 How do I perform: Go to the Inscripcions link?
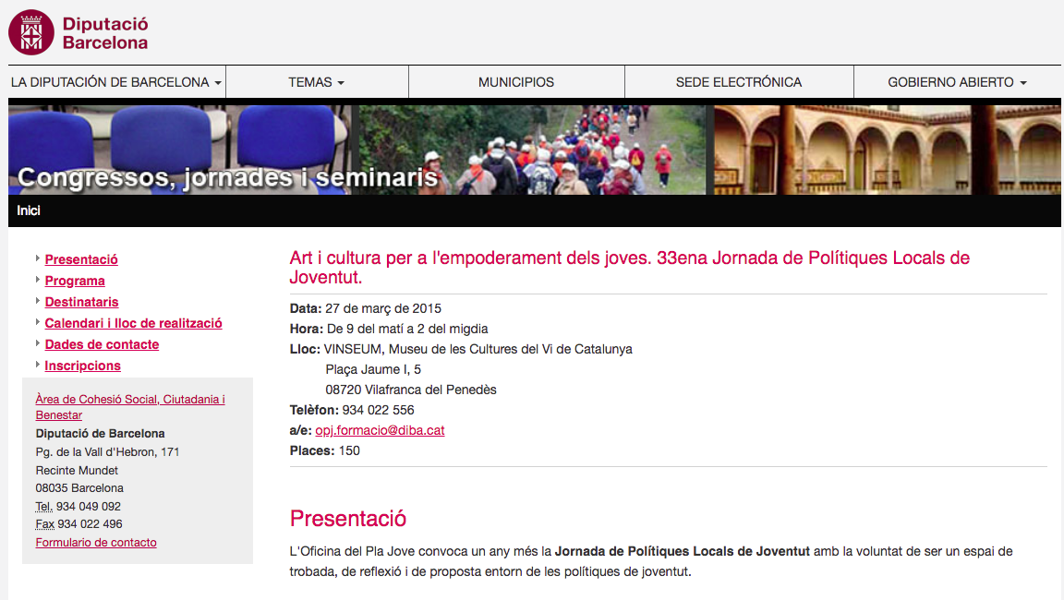click(x=82, y=366)
